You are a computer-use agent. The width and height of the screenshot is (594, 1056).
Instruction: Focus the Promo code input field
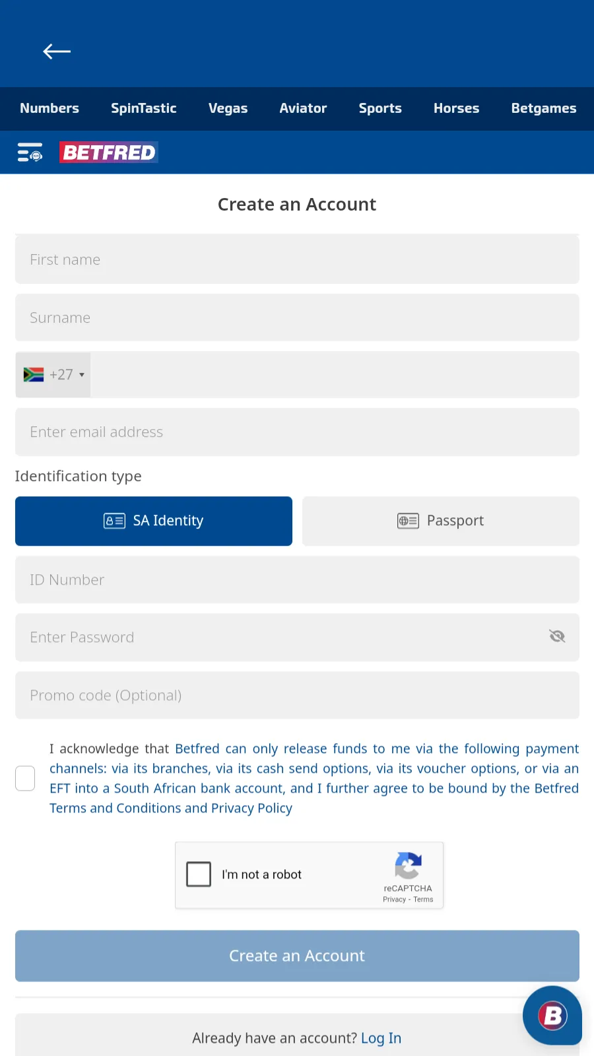[x=297, y=695]
